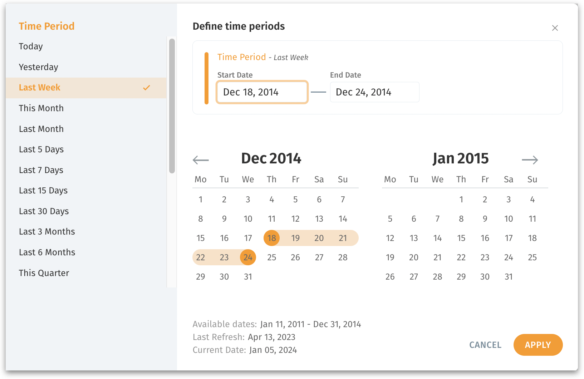
Task: Choose Last 30 Days option
Action: (x=44, y=211)
